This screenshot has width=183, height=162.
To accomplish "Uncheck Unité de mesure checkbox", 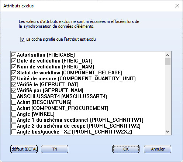I will coord(14,78).
